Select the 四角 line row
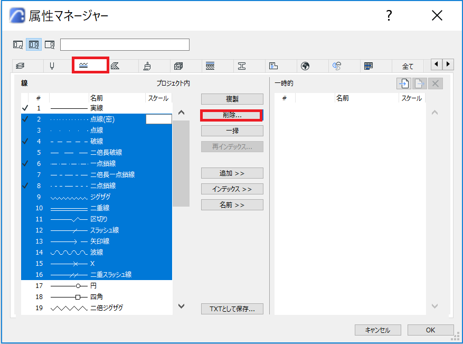The height and width of the screenshot is (344, 463). click(x=97, y=297)
